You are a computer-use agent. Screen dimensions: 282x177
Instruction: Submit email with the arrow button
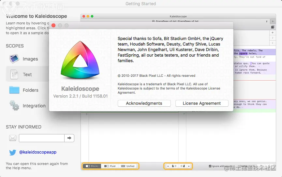tap(69, 138)
